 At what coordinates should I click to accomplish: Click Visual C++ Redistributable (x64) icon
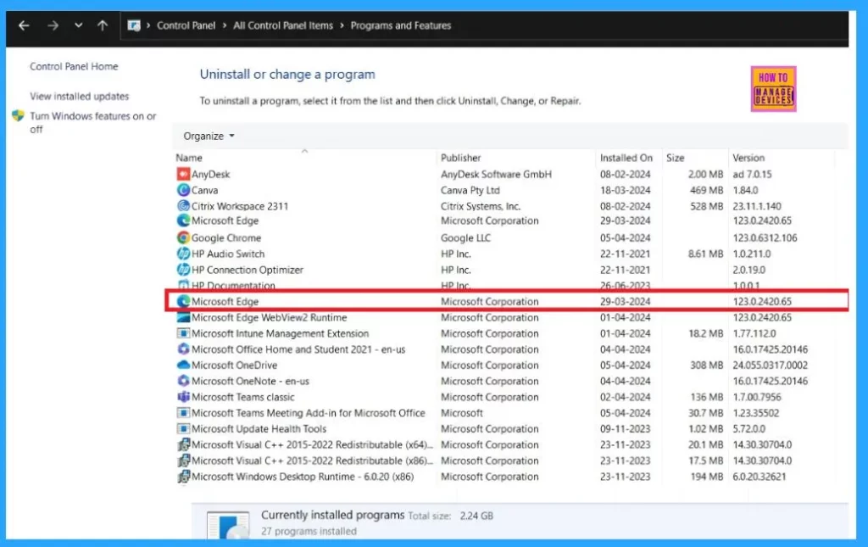pos(183,444)
